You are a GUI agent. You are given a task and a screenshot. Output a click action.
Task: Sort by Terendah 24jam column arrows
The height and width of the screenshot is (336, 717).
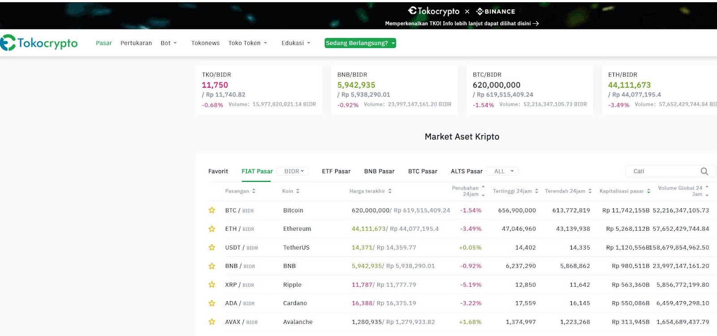pos(590,191)
